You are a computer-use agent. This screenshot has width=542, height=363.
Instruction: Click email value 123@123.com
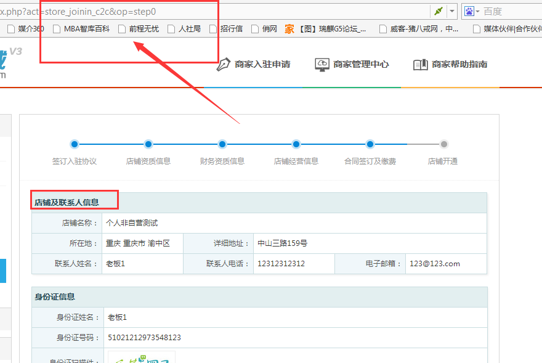click(x=435, y=264)
